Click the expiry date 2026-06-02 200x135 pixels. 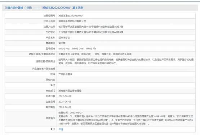(x=65, y=107)
